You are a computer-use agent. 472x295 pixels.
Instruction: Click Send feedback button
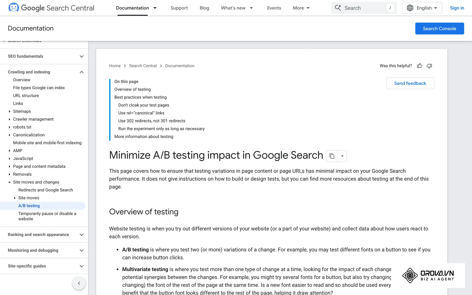[410, 83]
